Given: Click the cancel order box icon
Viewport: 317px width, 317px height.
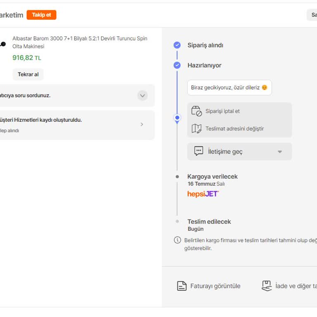Looking at the screenshot, I should (196, 111).
